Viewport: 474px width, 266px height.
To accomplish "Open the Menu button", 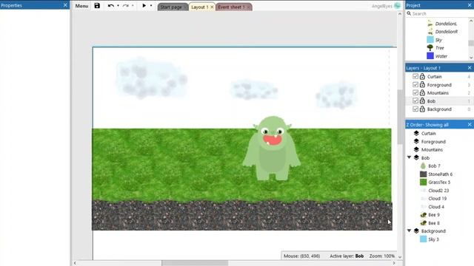I will coord(81,6).
